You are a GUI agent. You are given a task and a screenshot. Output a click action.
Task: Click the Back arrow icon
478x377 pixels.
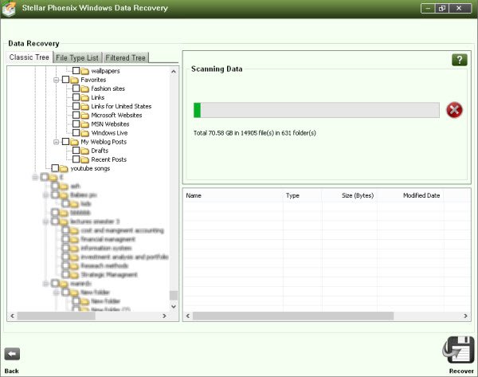12,354
